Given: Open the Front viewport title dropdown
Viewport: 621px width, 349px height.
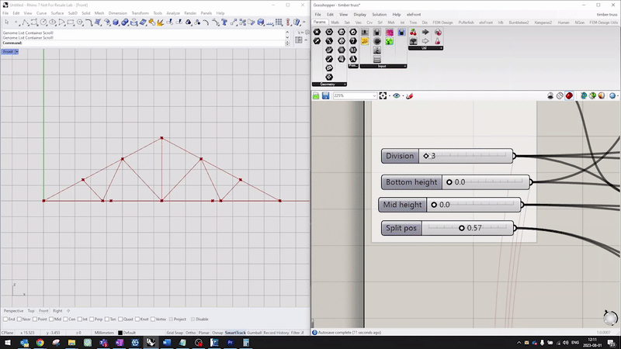Looking at the screenshot, I should pyautogui.click(x=9, y=51).
